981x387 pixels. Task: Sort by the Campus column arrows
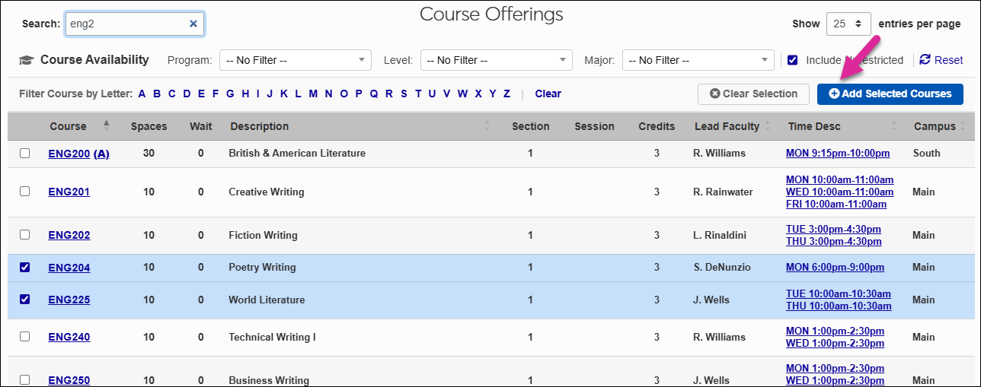pyautogui.click(x=963, y=126)
